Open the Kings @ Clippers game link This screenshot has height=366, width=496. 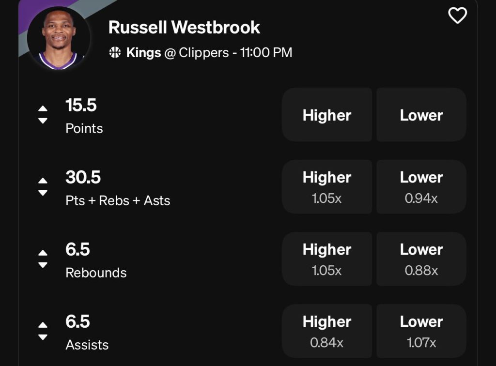click(208, 53)
